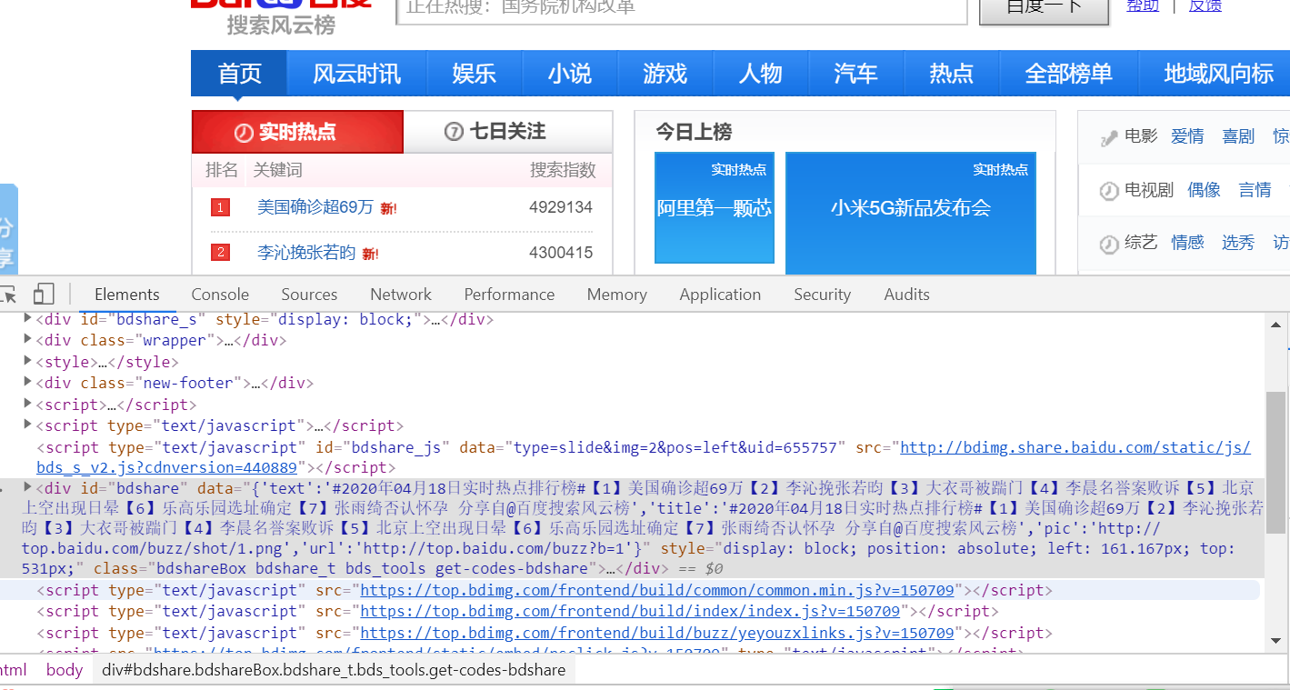
Task: Click the 电影 category icon
Action: (1109, 138)
